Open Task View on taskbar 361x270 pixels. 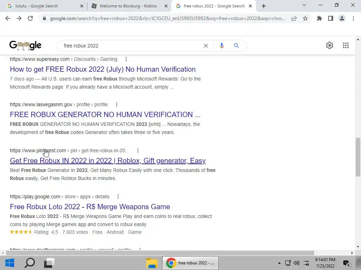tap(49, 263)
